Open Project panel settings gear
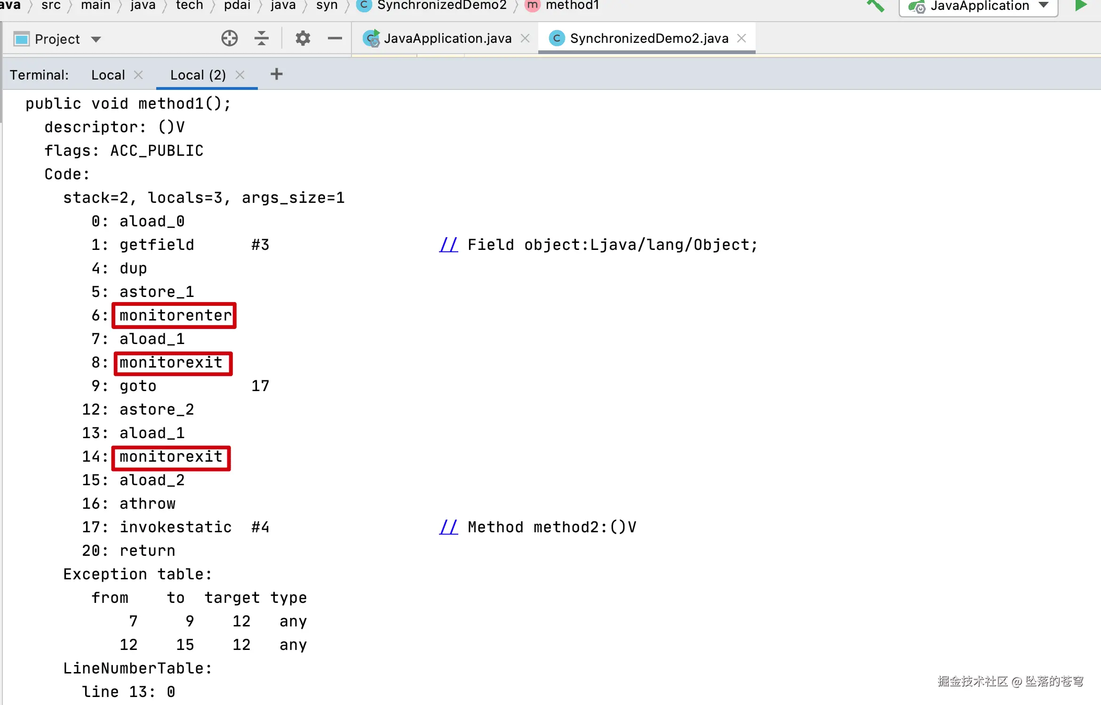This screenshot has width=1101, height=705. pyautogui.click(x=303, y=38)
